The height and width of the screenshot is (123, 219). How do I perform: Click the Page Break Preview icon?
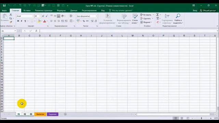coord(188,118)
